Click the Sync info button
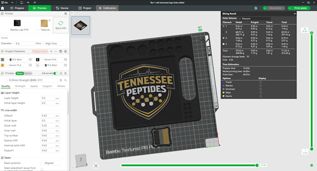The width and height of the screenshot is (317, 171). (x=61, y=25)
